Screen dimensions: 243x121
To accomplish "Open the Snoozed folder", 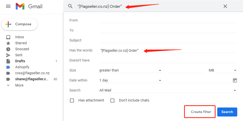I will [x=22, y=49].
